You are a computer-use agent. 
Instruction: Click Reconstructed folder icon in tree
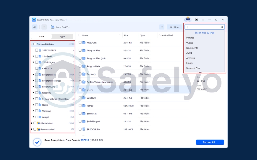click(38, 129)
